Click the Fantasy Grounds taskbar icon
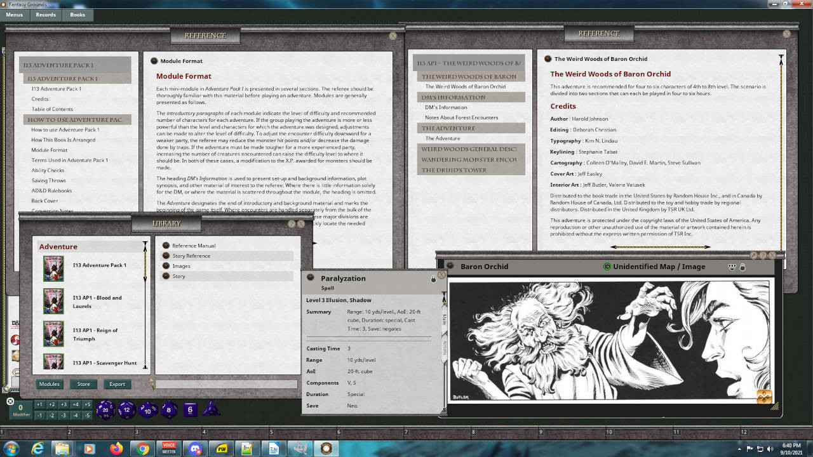The image size is (813, 457). coord(327,449)
